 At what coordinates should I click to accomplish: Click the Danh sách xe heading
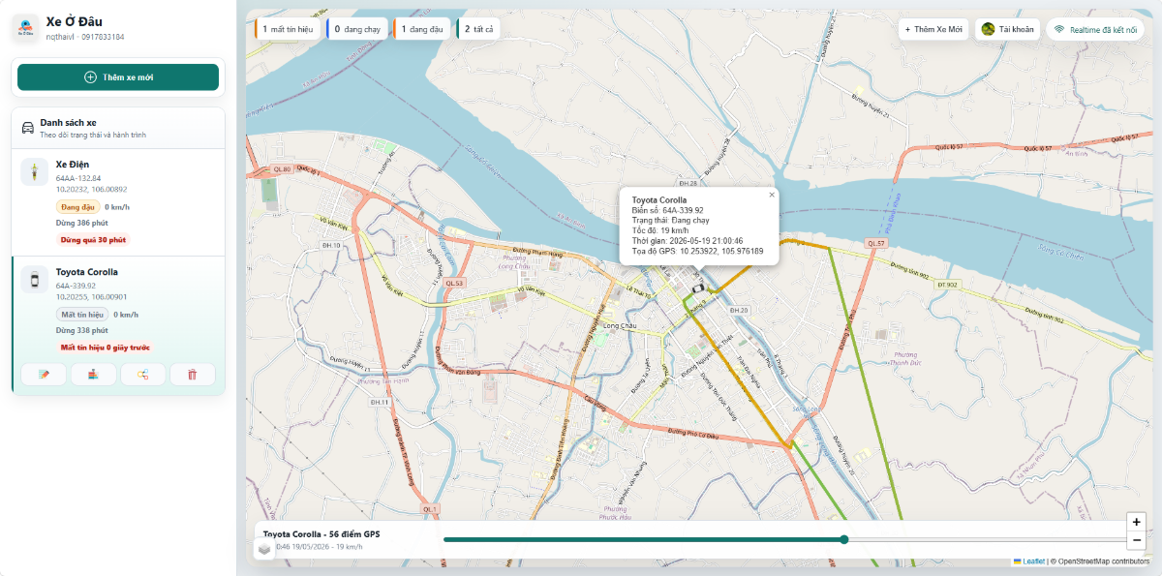pos(68,123)
